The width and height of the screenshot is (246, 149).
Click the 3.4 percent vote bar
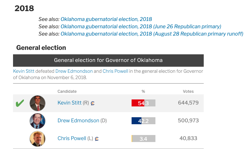click(x=143, y=139)
